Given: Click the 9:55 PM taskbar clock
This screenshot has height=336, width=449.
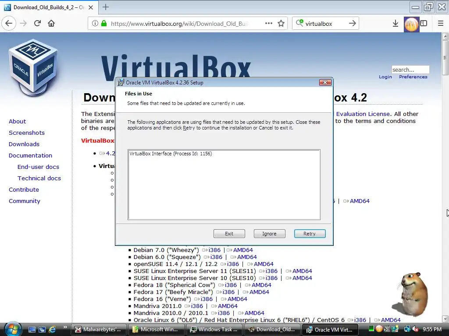Looking at the screenshot, I should pyautogui.click(x=432, y=329).
